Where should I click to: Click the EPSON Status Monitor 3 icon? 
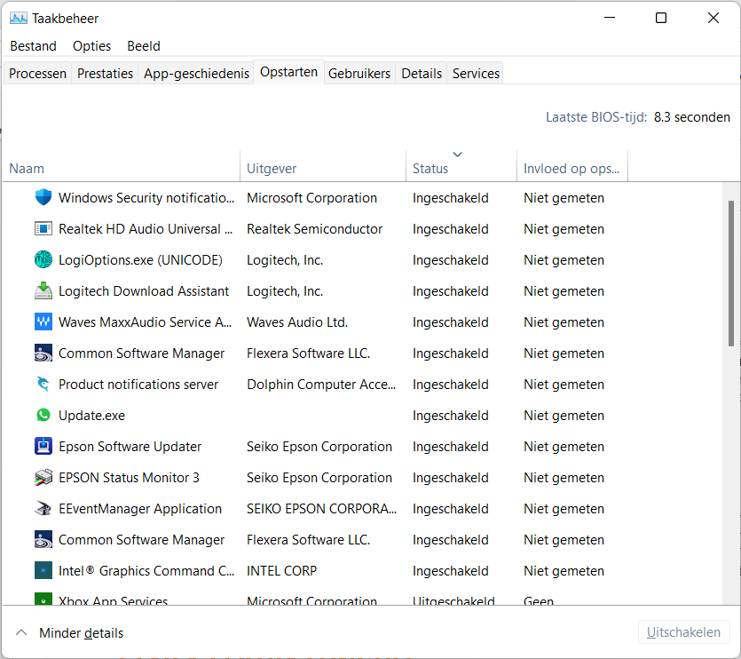tap(43, 477)
